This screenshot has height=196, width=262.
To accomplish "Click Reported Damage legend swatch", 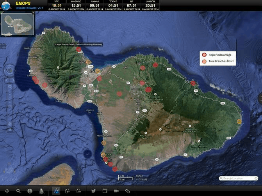I will coord(203,55).
